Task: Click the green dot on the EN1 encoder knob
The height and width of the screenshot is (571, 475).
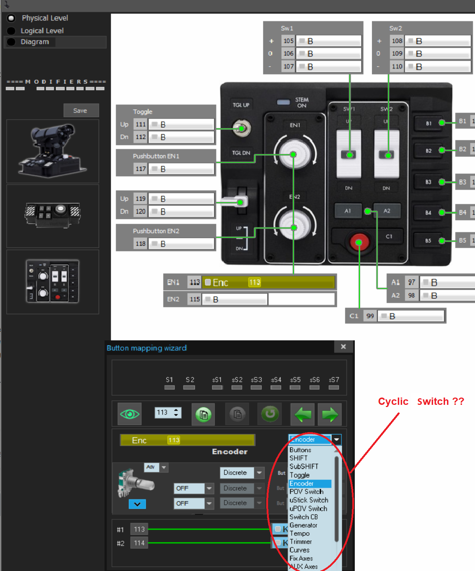Action: click(x=293, y=155)
